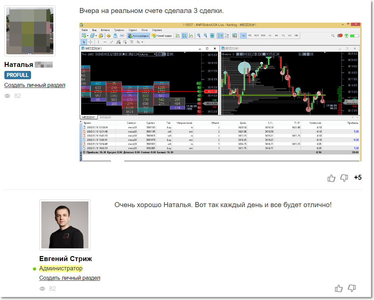Like Наталья's post with thumbs up

(x=331, y=178)
